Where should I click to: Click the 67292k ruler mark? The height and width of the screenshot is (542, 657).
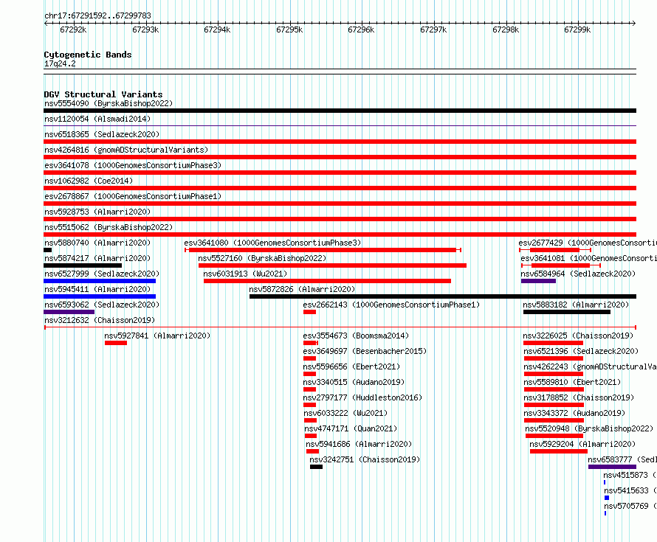pyautogui.click(x=73, y=29)
